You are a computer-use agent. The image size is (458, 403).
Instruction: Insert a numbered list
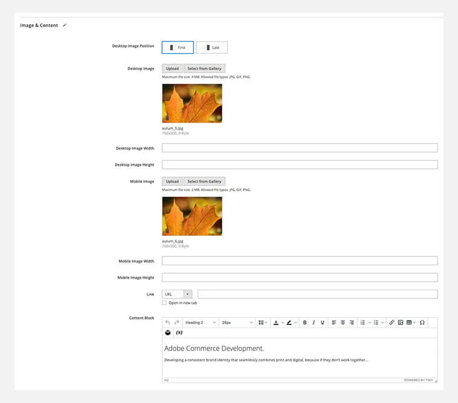coord(363,322)
